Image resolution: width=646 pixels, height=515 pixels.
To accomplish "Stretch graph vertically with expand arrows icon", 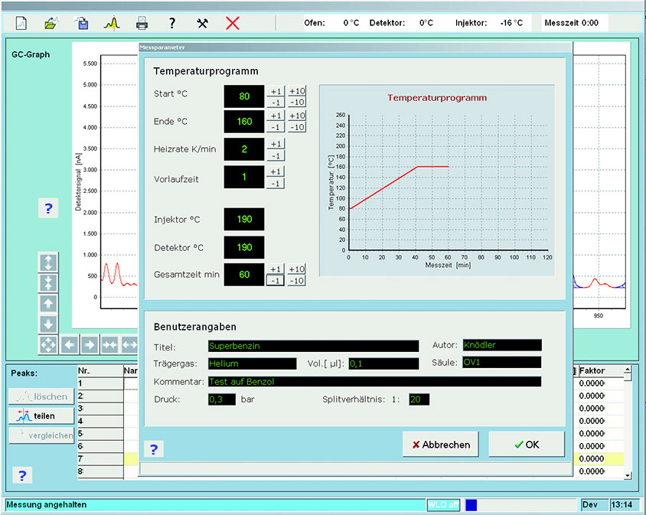I will 48,262.
